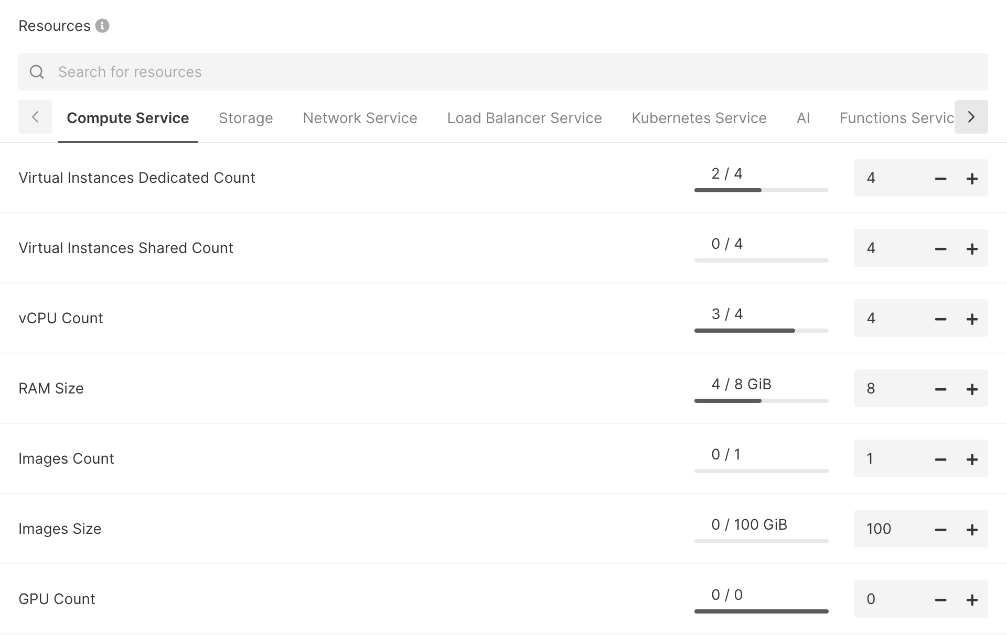1007x635 pixels.
Task: Click the plus icon for GPU Count
Action: [971, 600]
